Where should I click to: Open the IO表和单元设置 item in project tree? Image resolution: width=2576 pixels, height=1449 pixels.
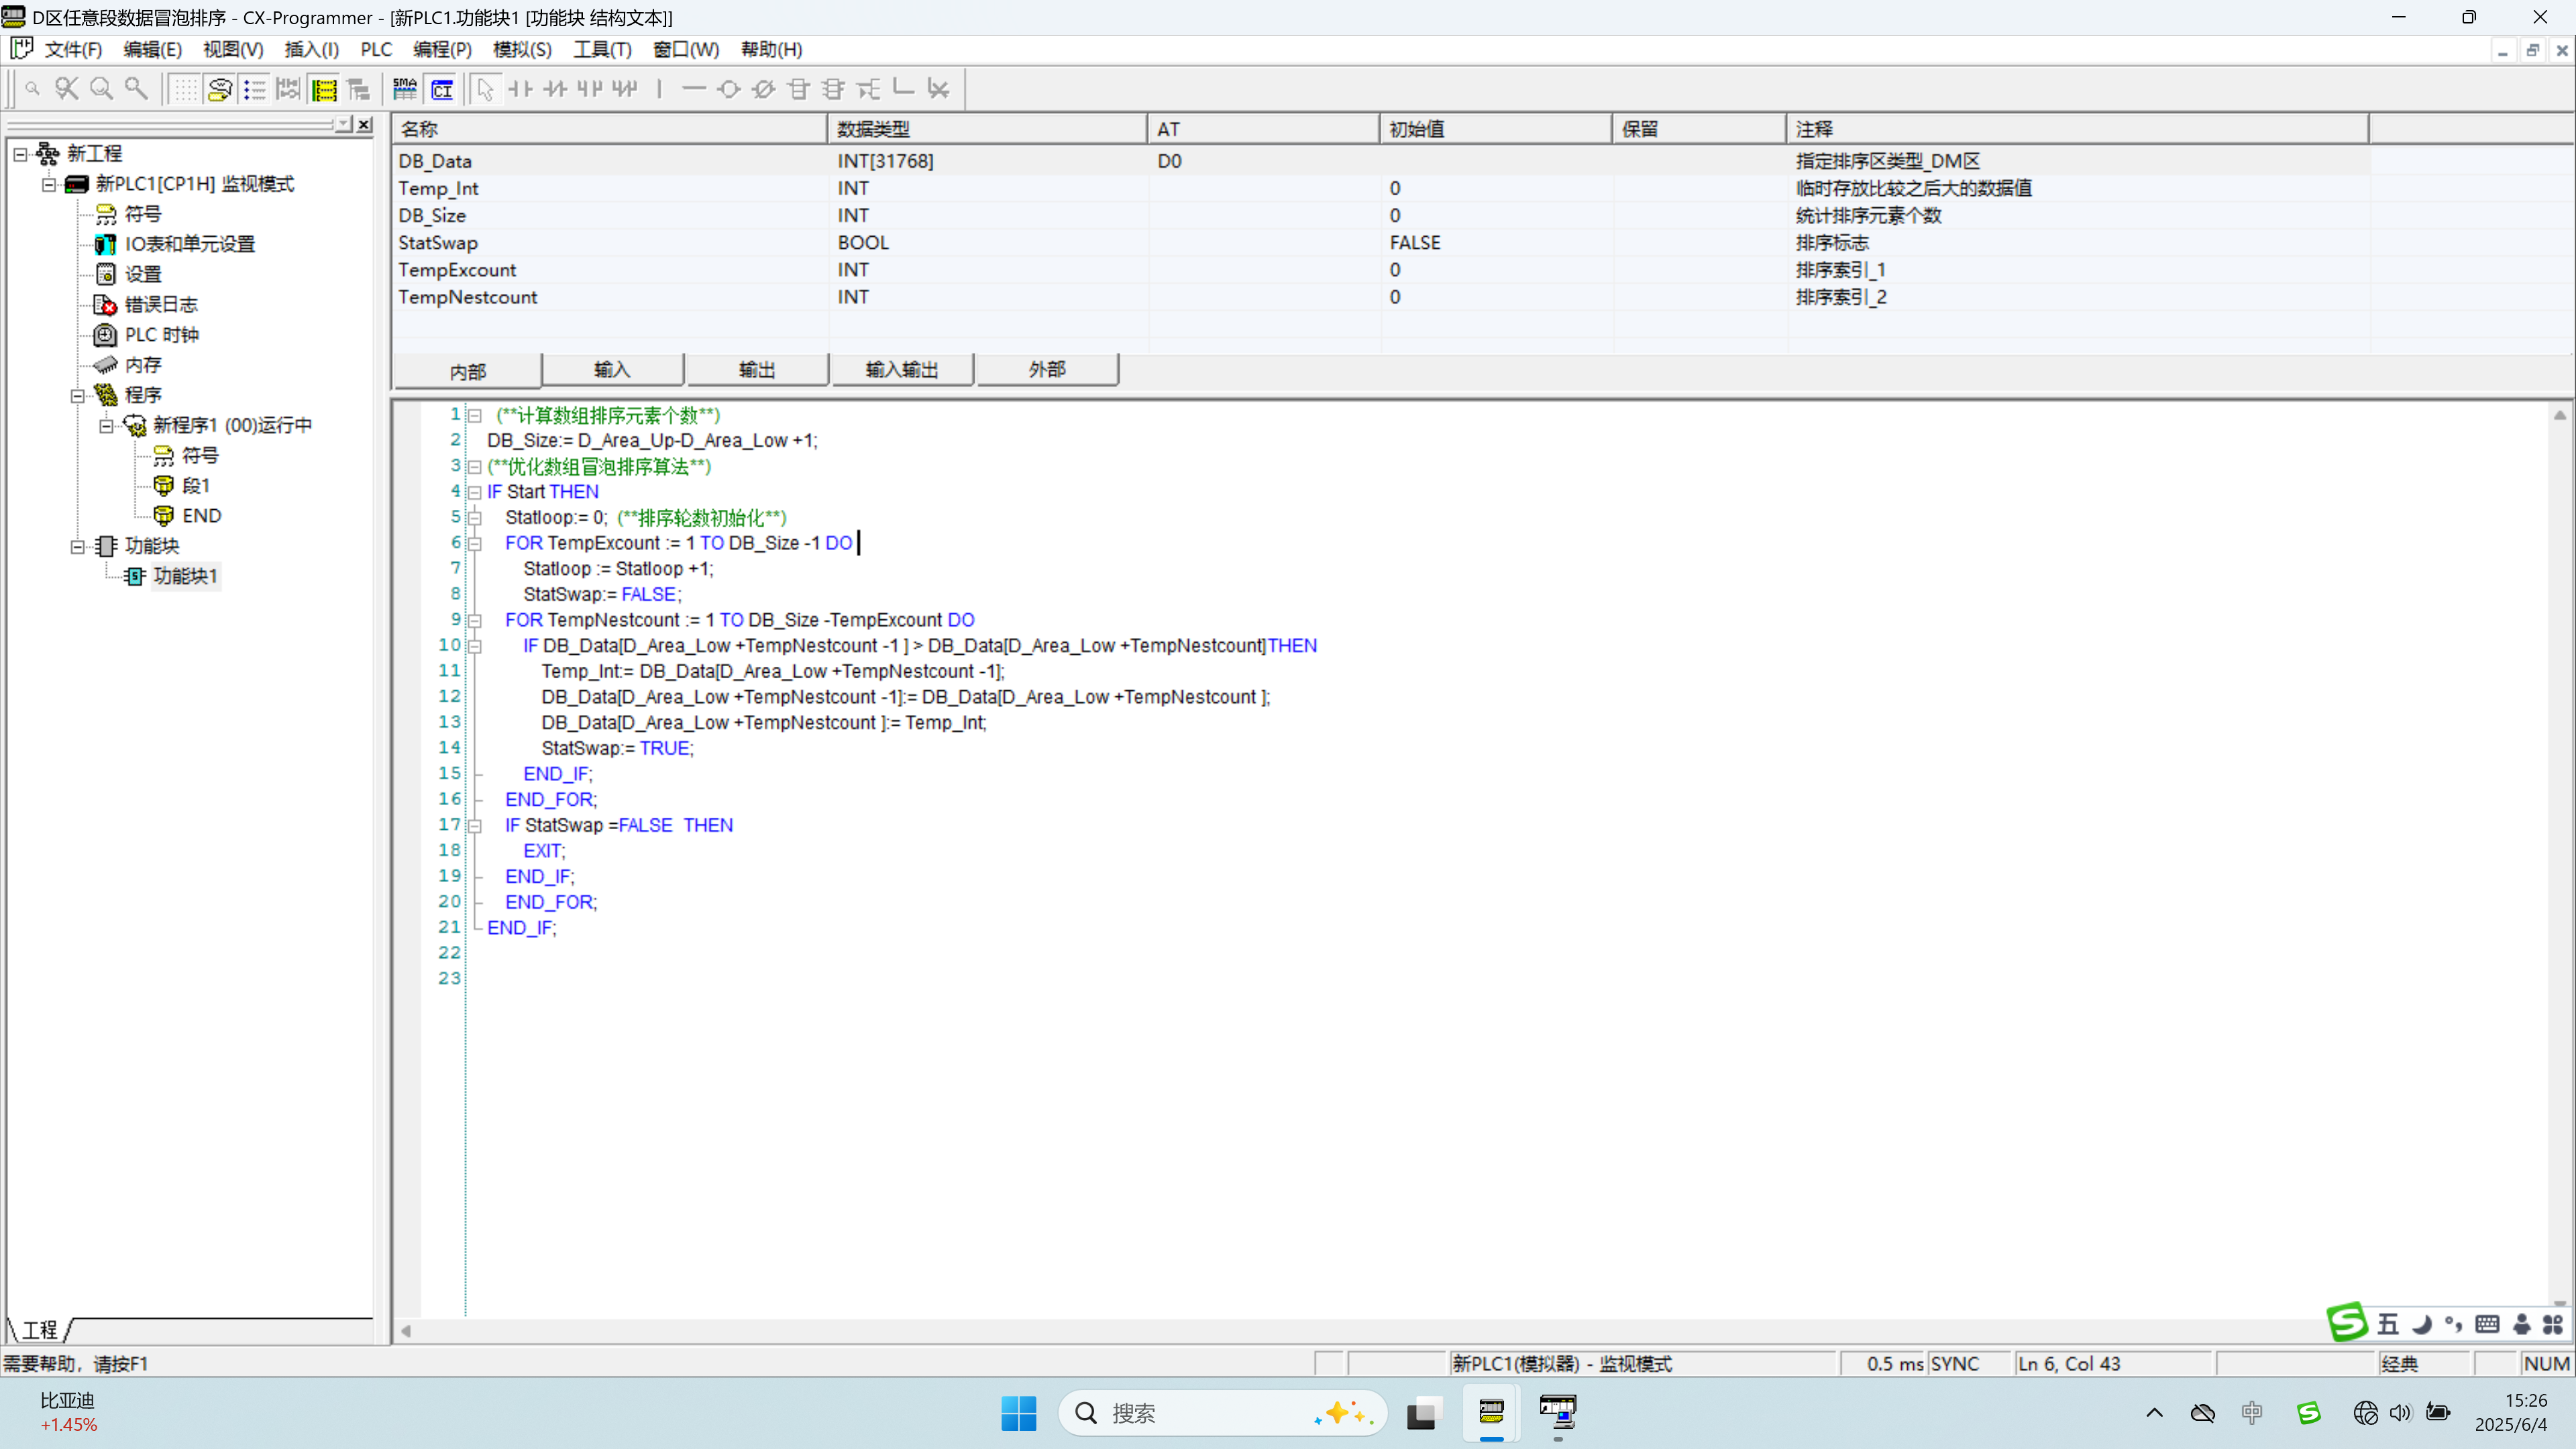(189, 244)
